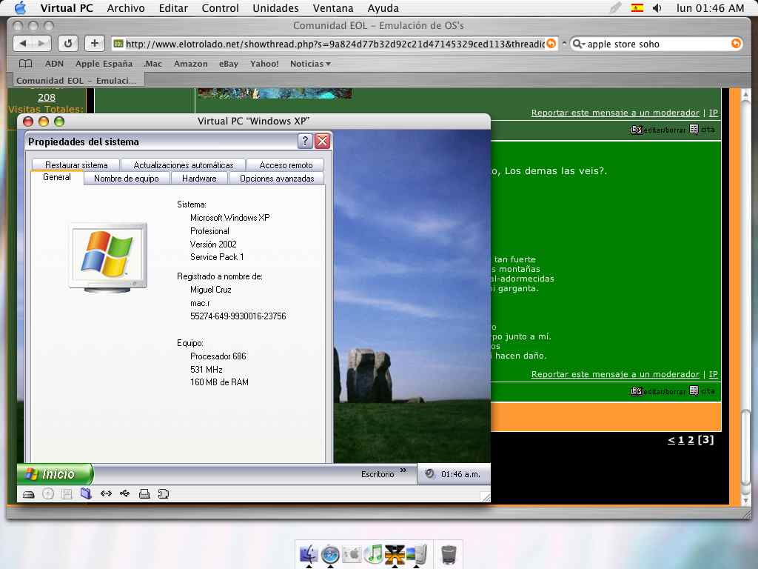
Task: Click Safari back arrow button
Action: click(22, 44)
